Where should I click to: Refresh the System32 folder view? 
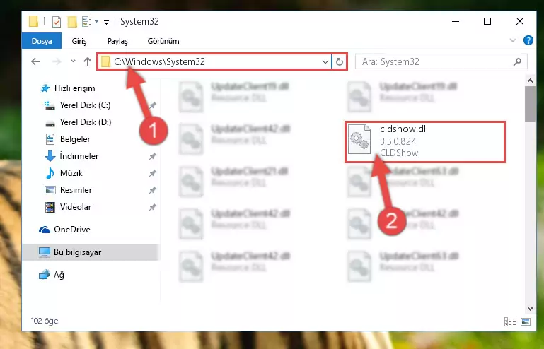point(340,62)
